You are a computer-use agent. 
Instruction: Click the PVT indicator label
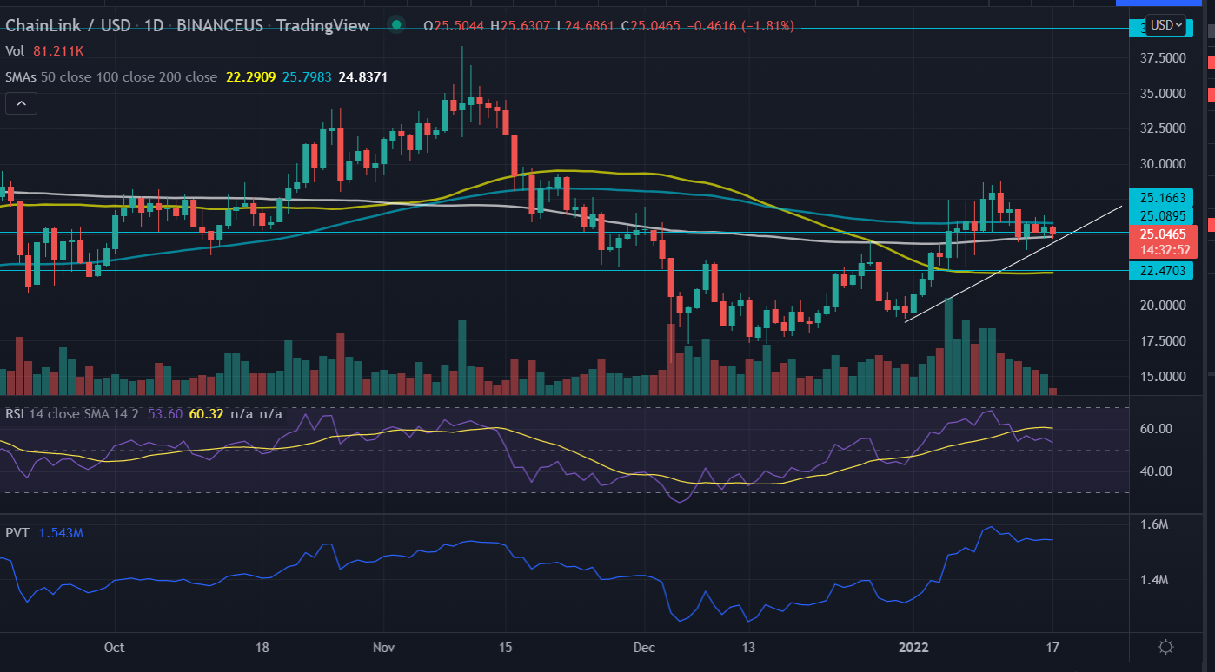tap(17, 532)
